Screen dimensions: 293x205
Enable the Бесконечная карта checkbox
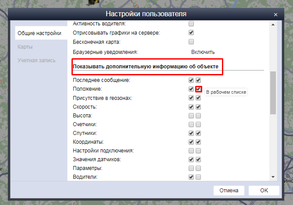tap(191, 42)
